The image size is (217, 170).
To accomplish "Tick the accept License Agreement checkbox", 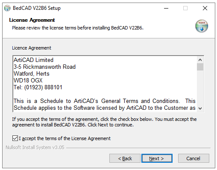I will 15,138.
